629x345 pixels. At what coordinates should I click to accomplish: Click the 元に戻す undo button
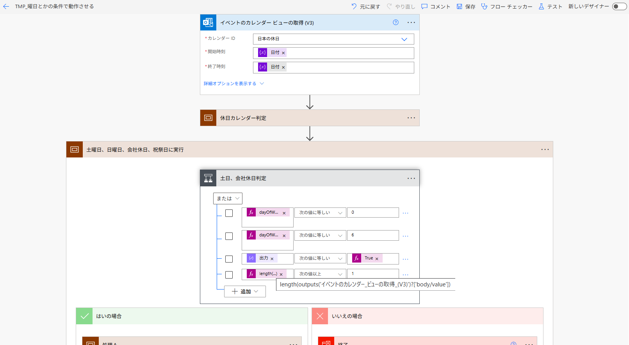coord(365,6)
